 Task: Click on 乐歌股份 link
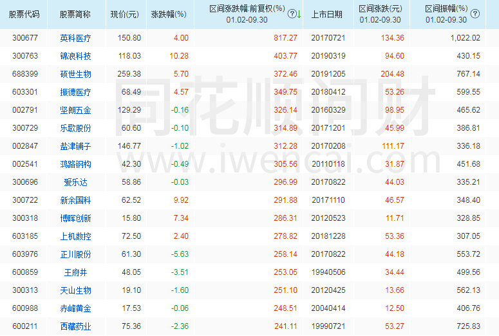click(75, 128)
